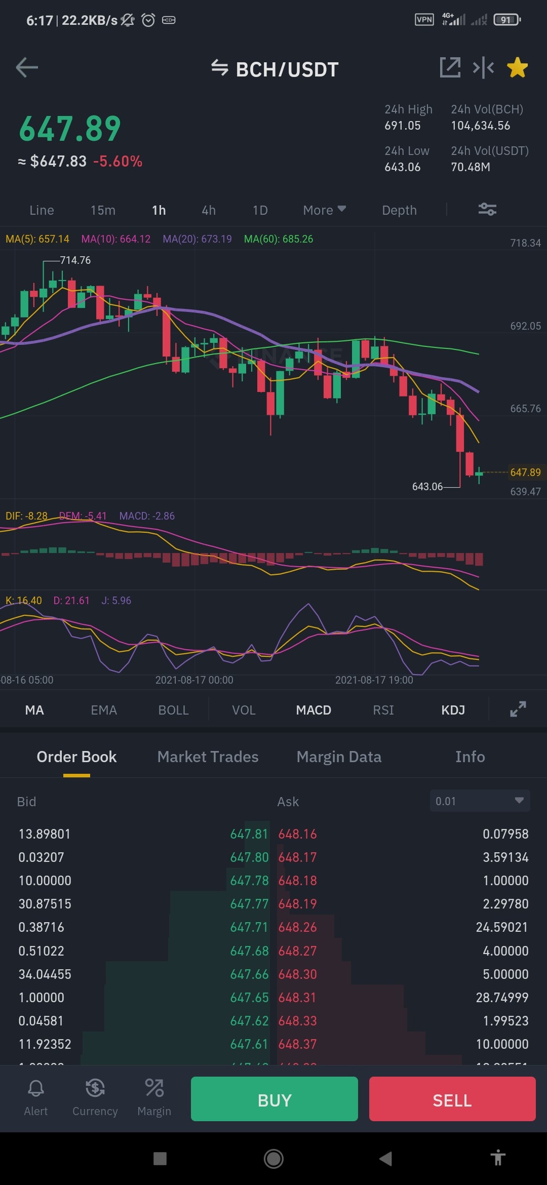Open the 0.01 price precision dropdown

pos(480,801)
